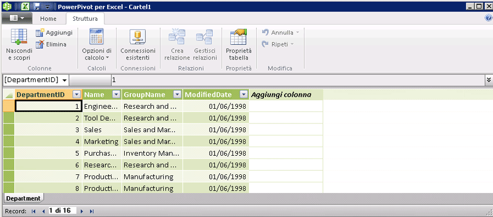Go to next record arrow
Screen dimensions: 493x217
coord(82,211)
